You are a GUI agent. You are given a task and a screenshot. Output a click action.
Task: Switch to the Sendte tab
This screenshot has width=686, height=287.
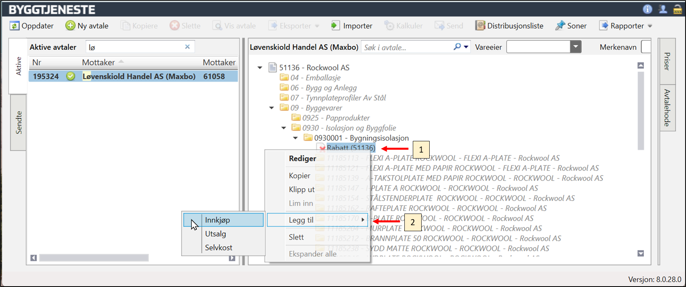click(x=18, y=122)
